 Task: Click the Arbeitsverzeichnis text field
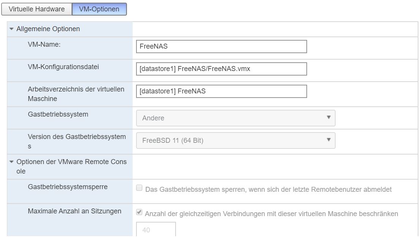click(221, 91)
